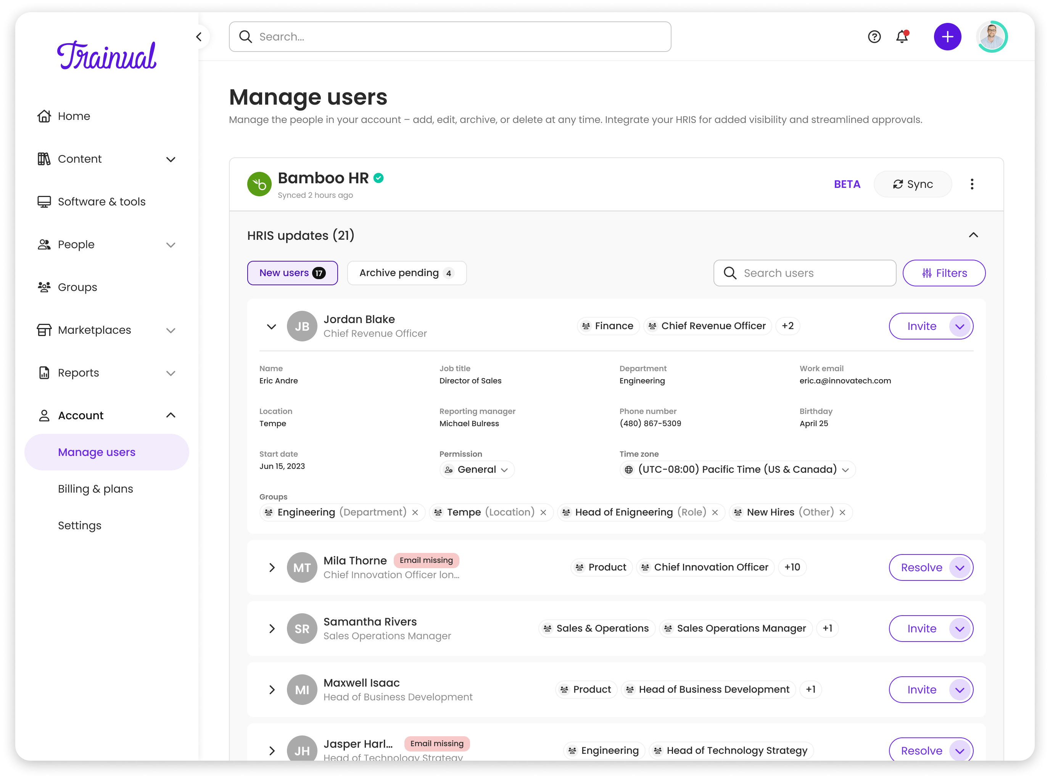Collapse Jordan Blake's row details

tap(271, 326)
